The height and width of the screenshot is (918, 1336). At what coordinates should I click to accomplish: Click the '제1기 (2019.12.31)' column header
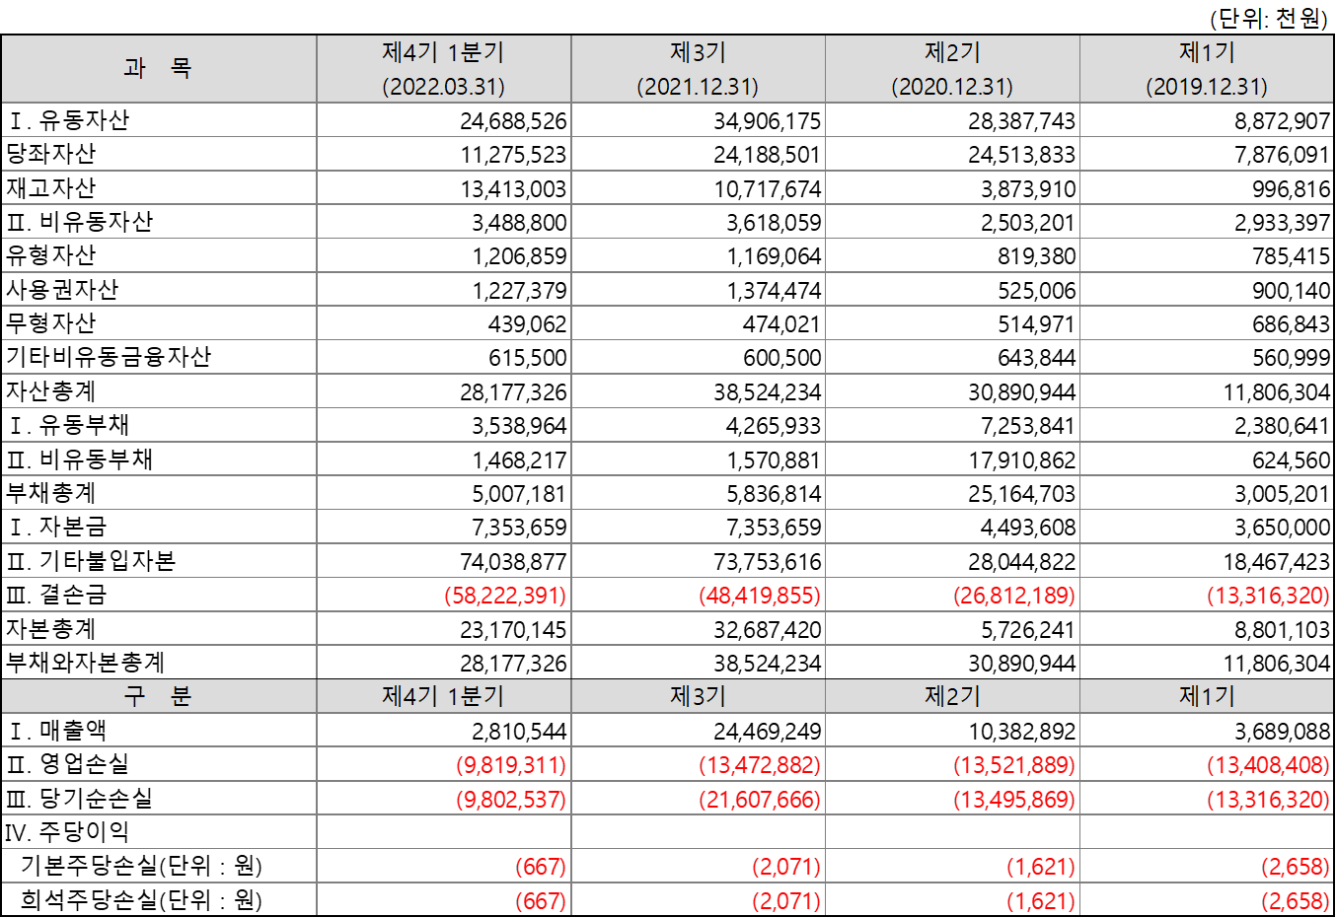tap(1207, 69)
